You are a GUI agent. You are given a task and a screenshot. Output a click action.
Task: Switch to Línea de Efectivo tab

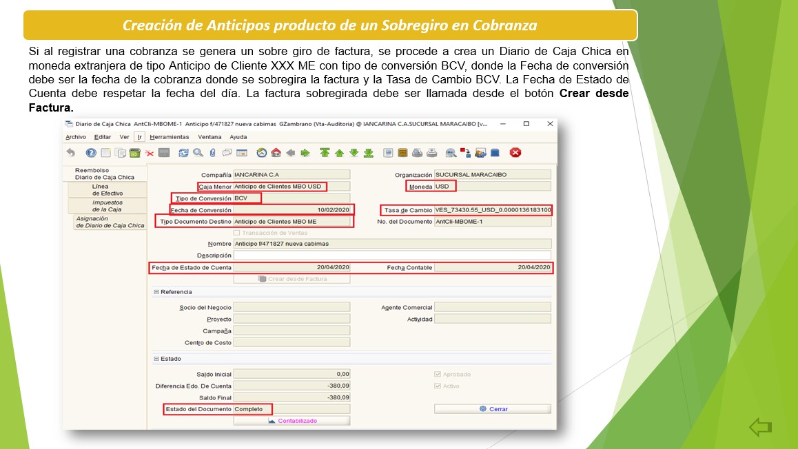(108, 189)
